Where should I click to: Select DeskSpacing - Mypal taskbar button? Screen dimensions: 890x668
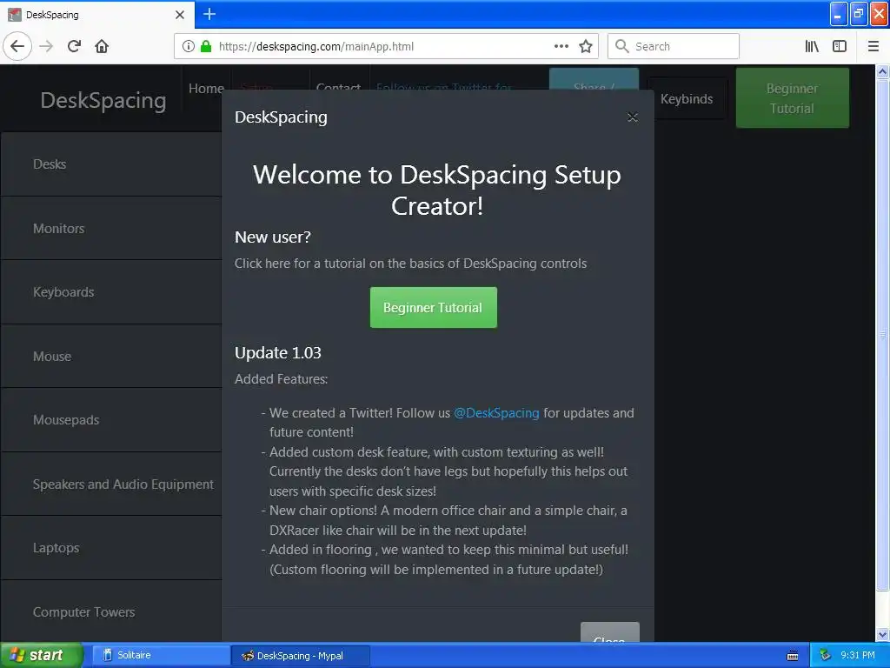(301, 656)
